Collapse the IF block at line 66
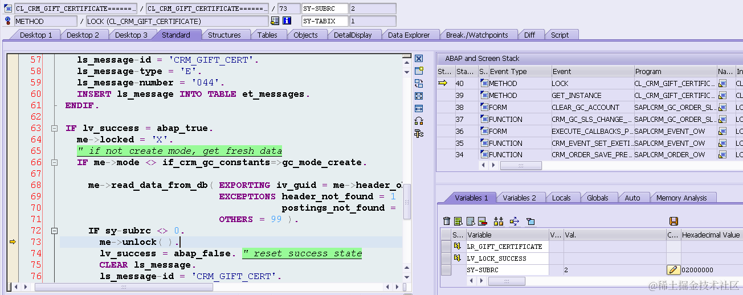This screenshot has width=743, height=295. 55,162
